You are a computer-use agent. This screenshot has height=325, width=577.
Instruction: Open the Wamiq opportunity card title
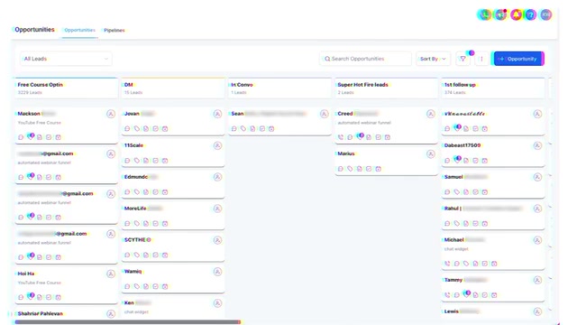click(x=133, y=272)
